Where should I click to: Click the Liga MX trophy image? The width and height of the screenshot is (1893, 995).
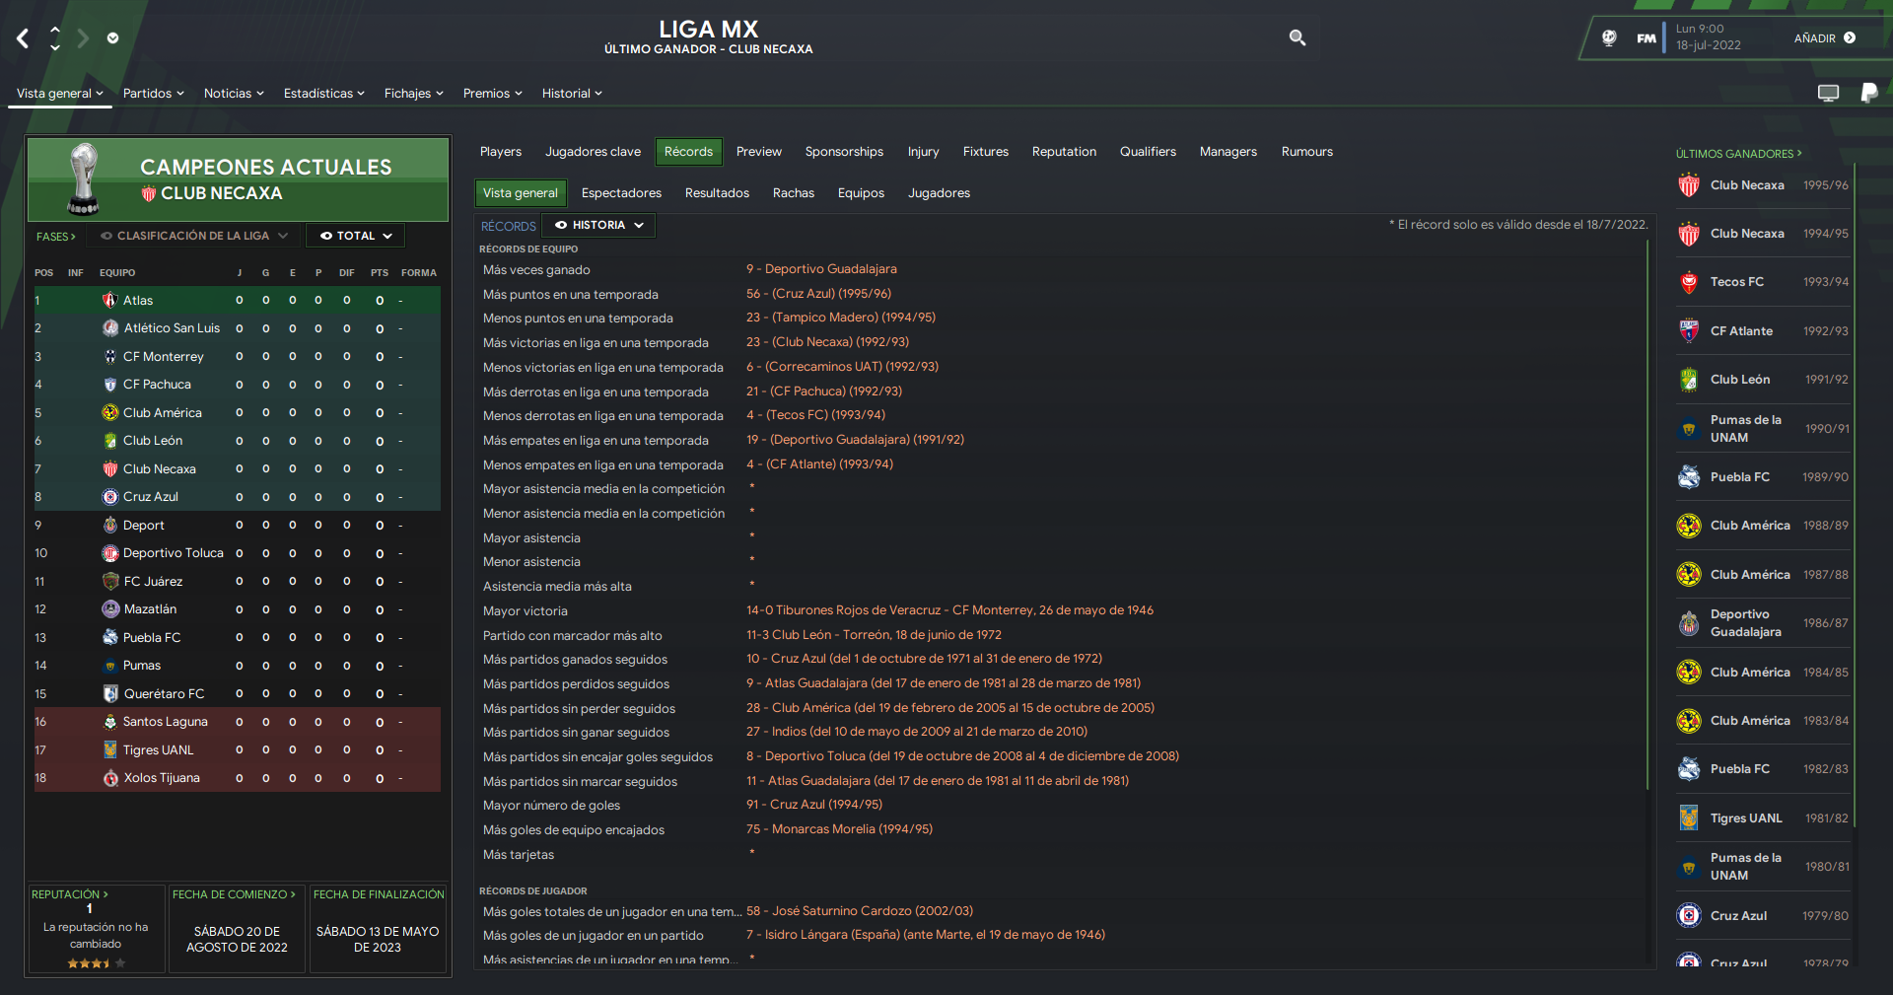click(x=84, y=178)
